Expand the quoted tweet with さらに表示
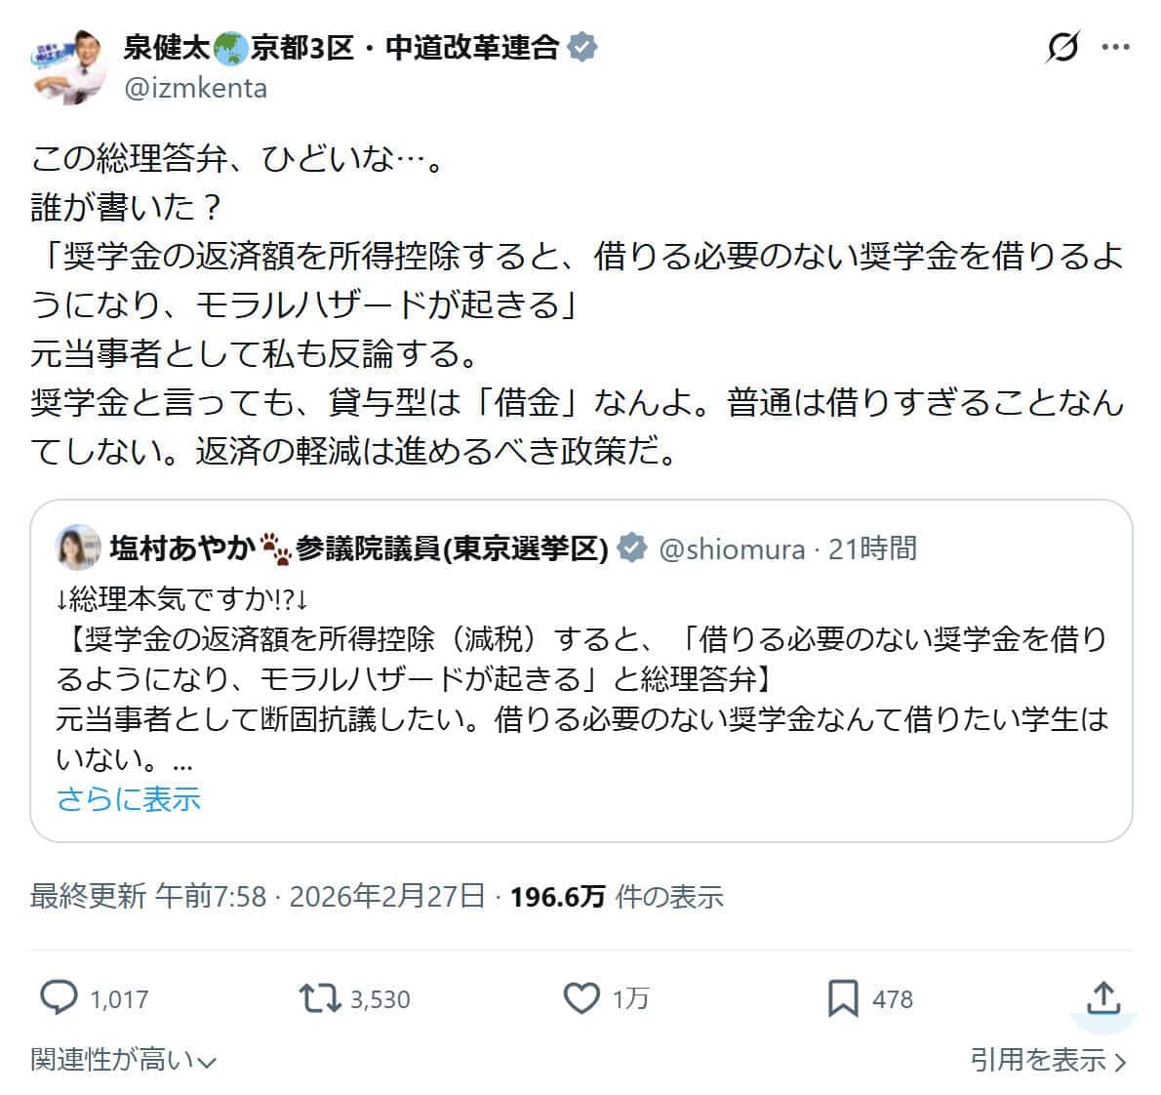The width and height of the screenshot is (1161, 1095). coord(128,798)
